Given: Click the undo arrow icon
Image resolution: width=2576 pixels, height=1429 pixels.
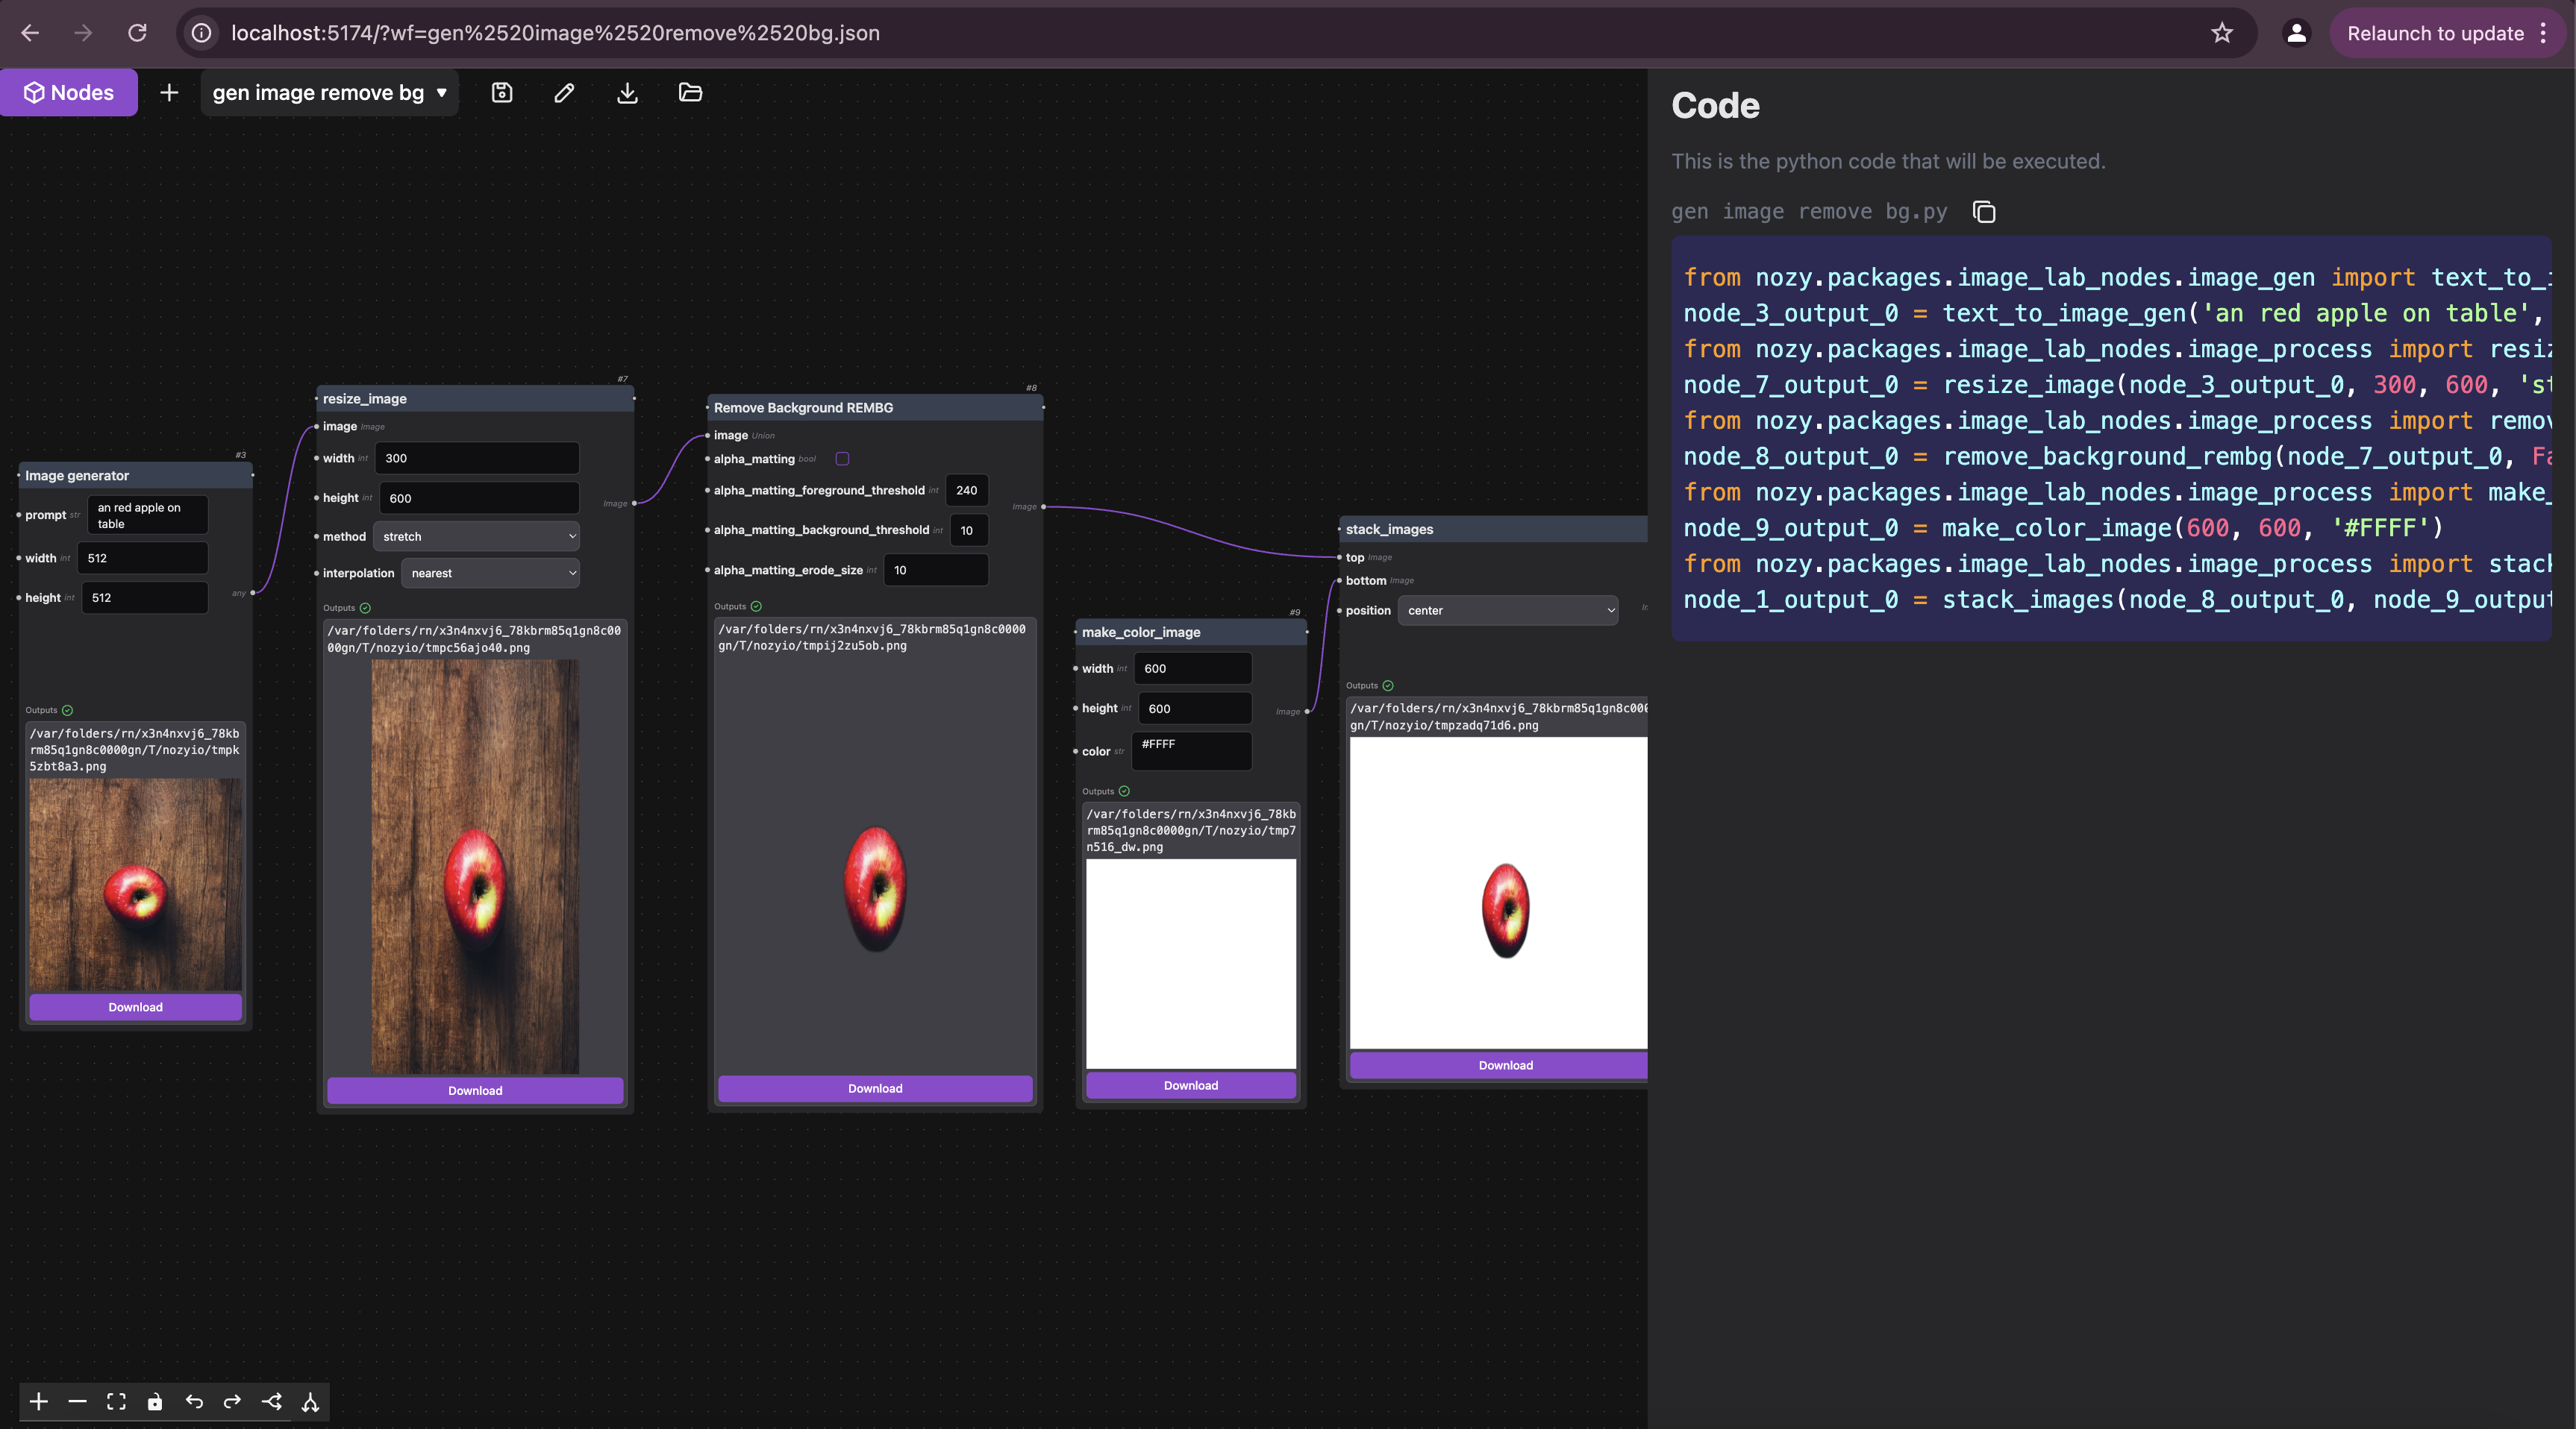Looking at the screenshot, I should [194, 1402].
